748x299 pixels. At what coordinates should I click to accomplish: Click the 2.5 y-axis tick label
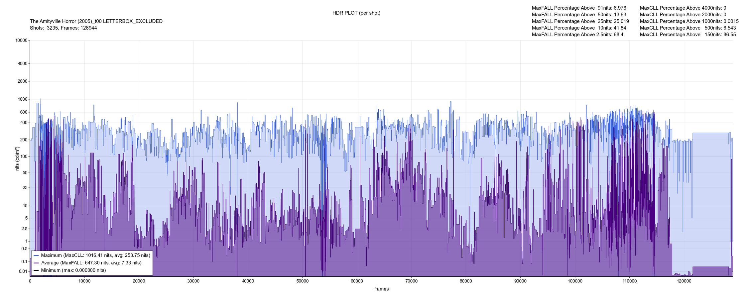tap(24, 229)
